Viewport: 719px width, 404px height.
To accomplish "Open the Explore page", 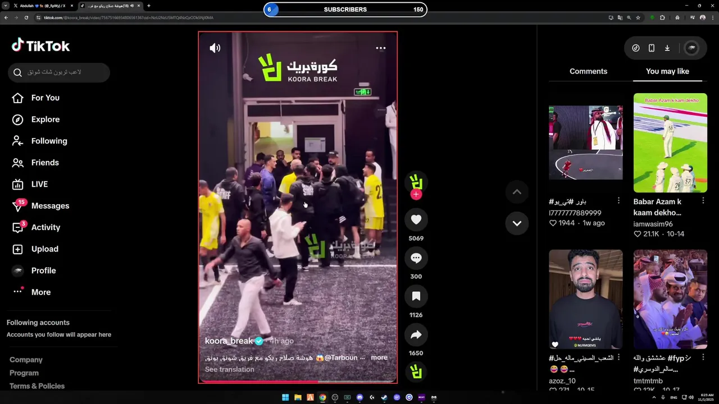I will tap(35, 120).
